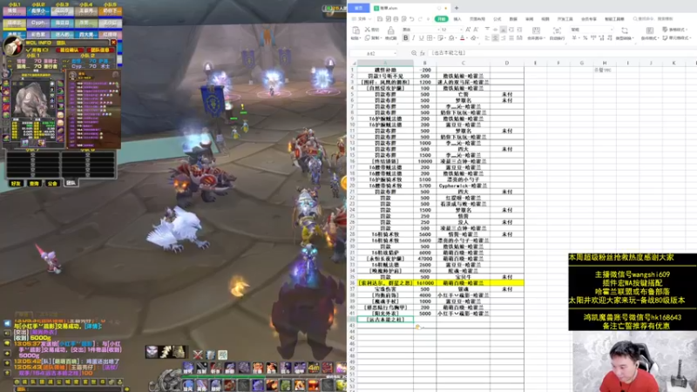Open the font name dropdown
The width and height of the screenshot is (697, 392).
click(439, 30)
